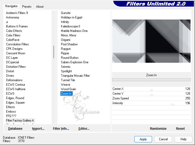Select Convolution Filters category
This screenshot has height=145, width=195.
pos(18,44)
